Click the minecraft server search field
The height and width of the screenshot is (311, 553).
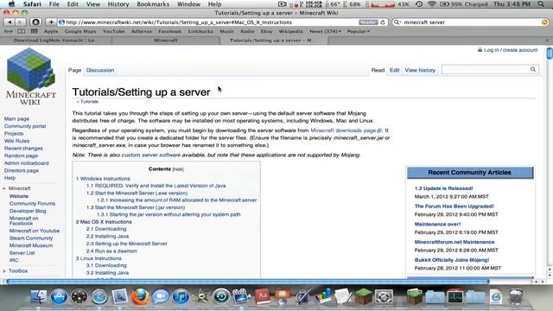[471, 22]
